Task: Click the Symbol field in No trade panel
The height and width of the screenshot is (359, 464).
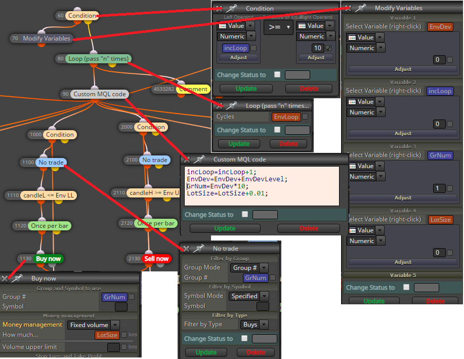Action: [x=263, y=306]
